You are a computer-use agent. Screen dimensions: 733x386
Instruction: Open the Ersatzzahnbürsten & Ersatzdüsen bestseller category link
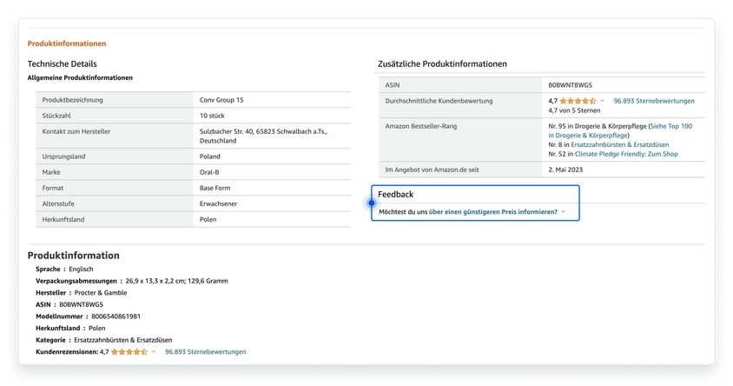click(619, 144)
